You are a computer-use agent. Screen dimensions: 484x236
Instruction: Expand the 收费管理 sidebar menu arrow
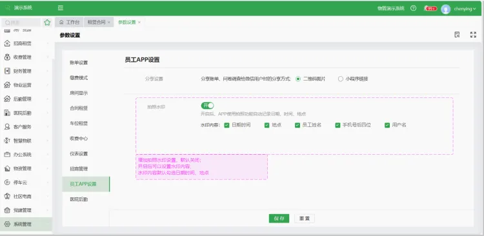[48, 57]
